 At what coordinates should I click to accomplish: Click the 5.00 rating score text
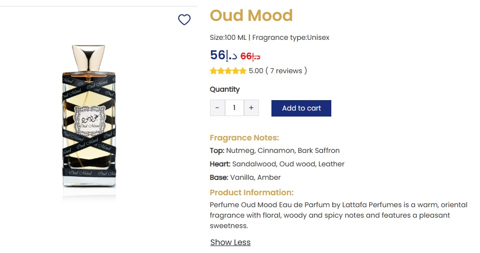click(255, 71)
